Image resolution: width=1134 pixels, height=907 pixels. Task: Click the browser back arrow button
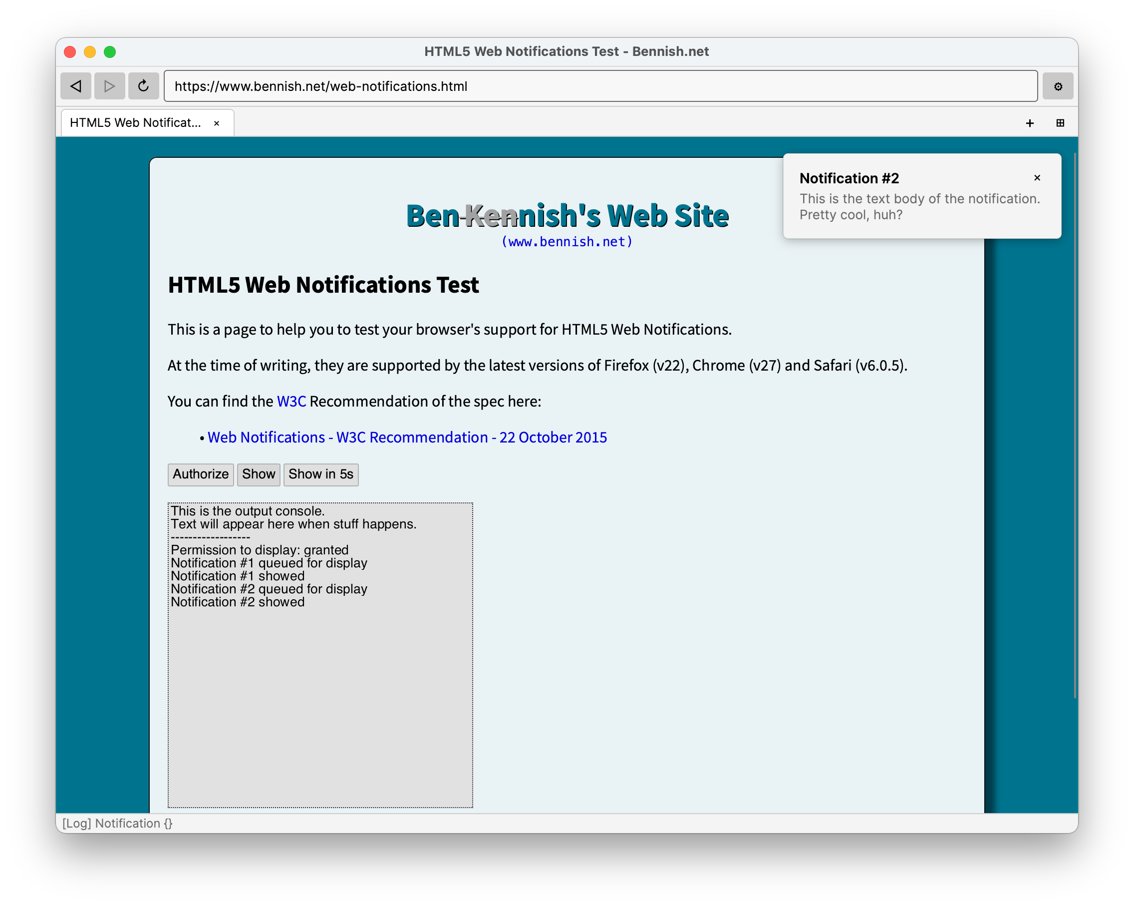click(x=76, y=86)
